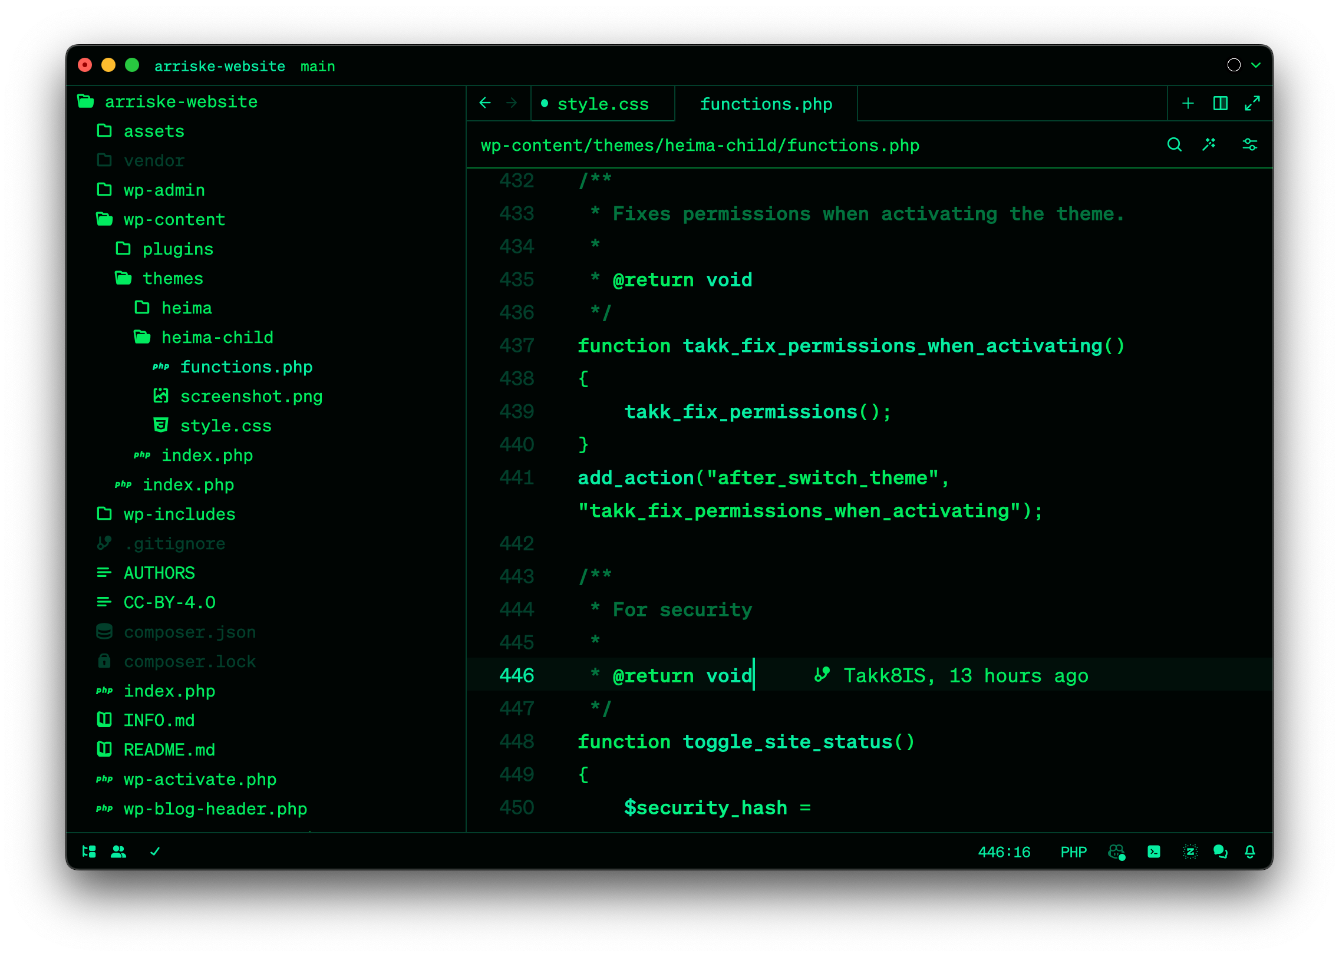Open the editor settings sliders icon
Viewport: 1339px width, 957px height.
(x=1250, y=144)
